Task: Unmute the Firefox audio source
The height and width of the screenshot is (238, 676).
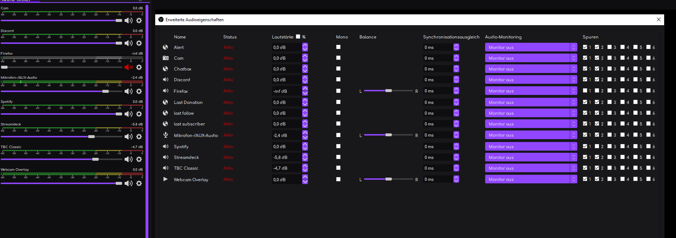Action: click(x=128, y=67)
